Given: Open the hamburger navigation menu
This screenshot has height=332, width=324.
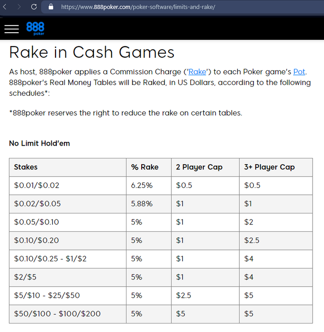Looking at the screenshot, I should (x=11, y=29).
